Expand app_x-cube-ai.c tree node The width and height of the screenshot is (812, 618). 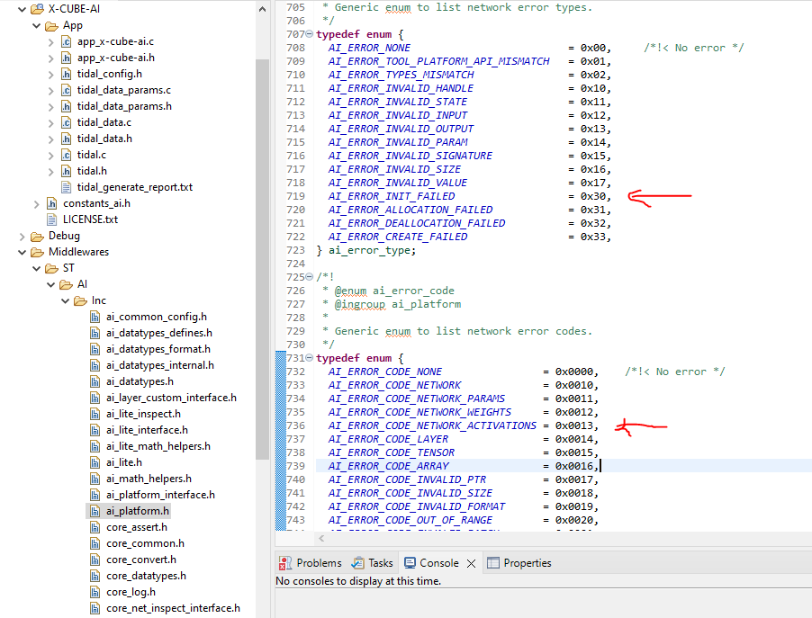(x=50, y=42)
